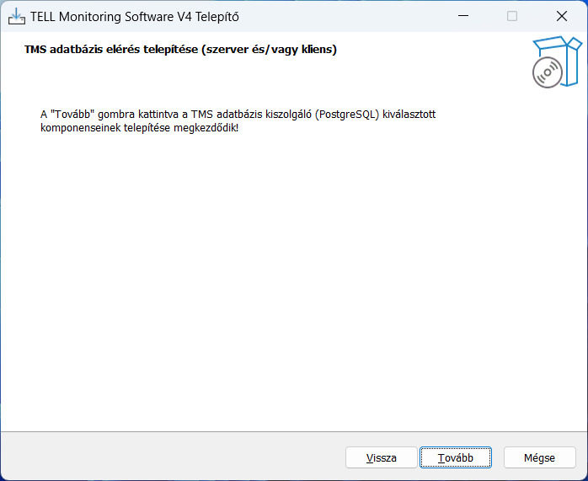This screenshot has height=481, width=588.
Task: Click the grey disc icon beside the box
Action: pos(547,72)
